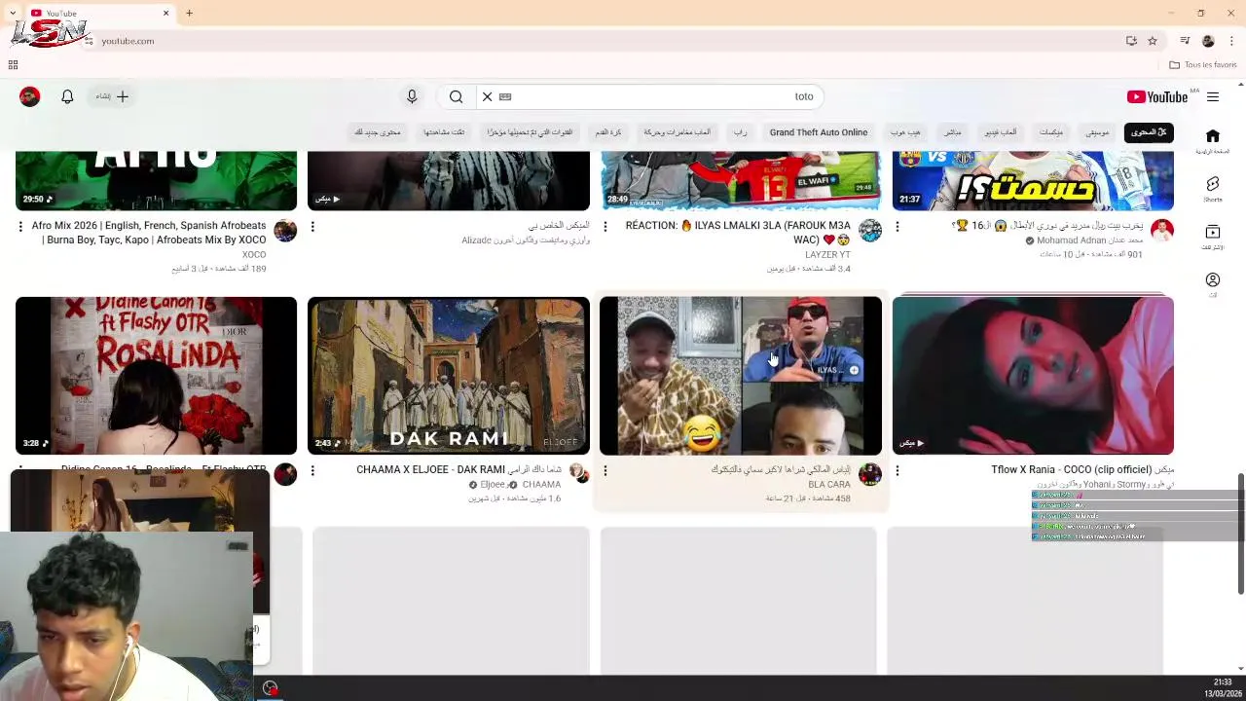Select the راب filter chip
1246x701 pixels.
[x=740, y=132]
